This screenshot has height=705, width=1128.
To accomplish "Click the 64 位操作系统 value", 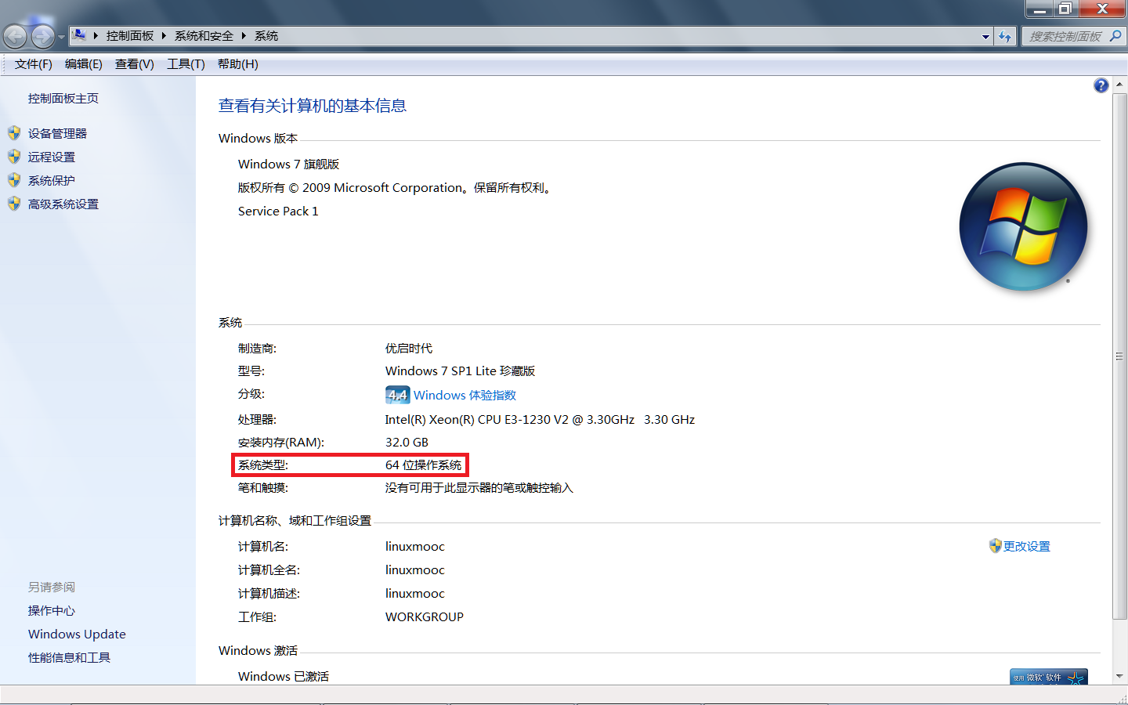I will (423, 465).
